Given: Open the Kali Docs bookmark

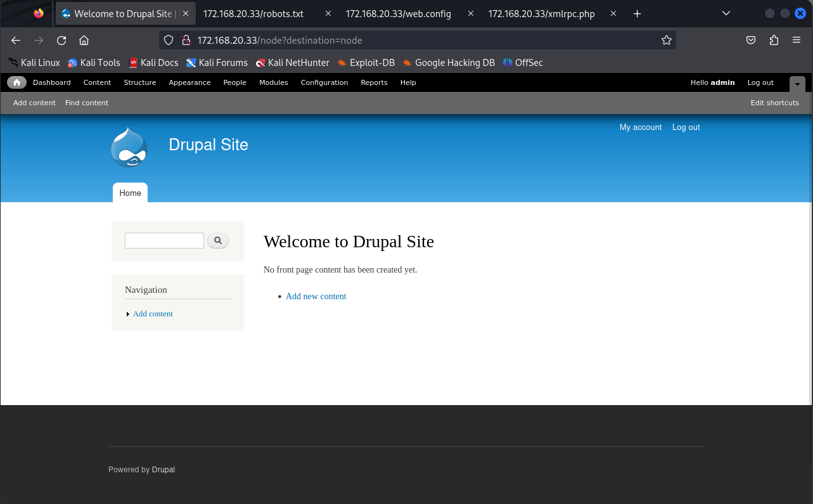Looking at the screenshot, I should (153, 63).
